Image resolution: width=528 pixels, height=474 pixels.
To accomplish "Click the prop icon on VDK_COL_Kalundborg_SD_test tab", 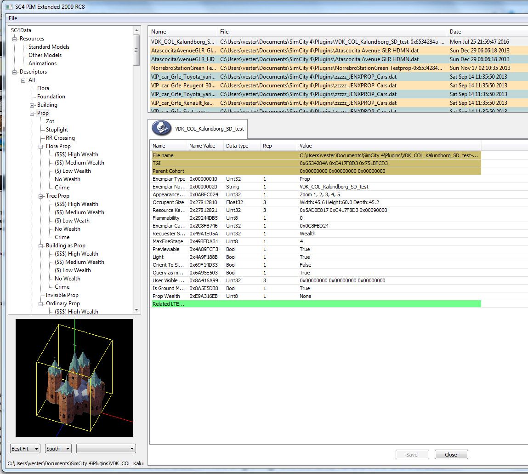I will (x=162, y=128).
